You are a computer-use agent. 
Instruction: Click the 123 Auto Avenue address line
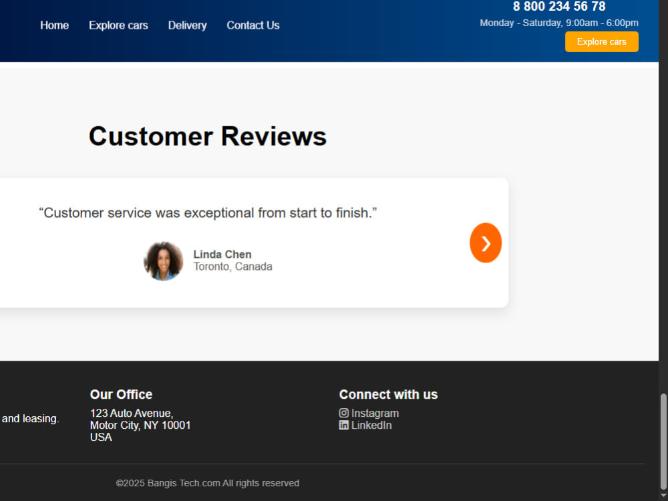(132, 413)
